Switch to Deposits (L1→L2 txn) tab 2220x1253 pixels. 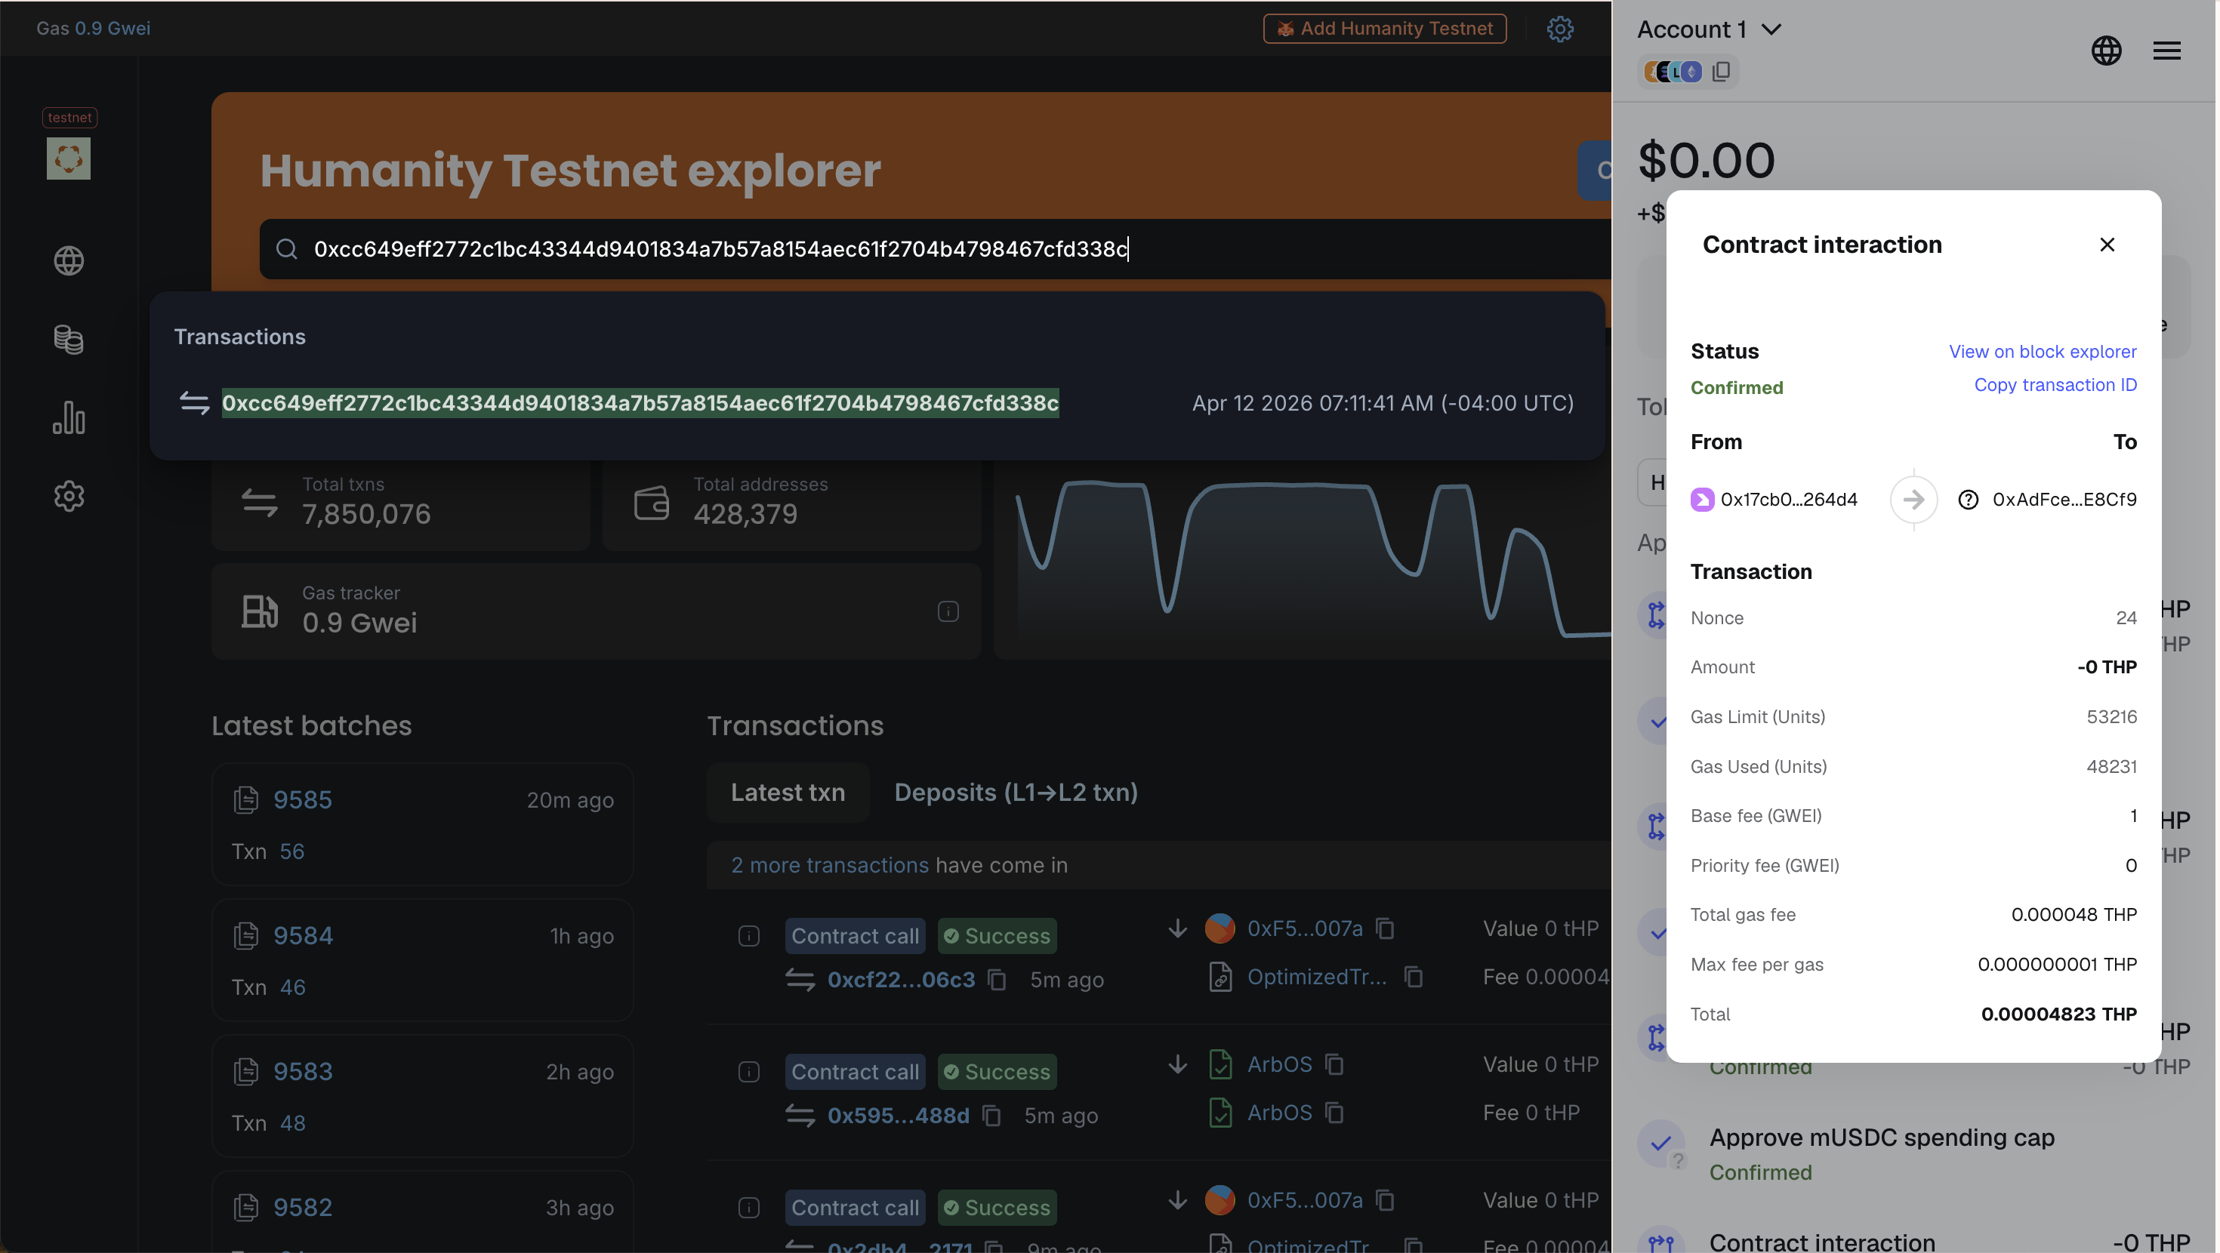tap(1015, 792)
